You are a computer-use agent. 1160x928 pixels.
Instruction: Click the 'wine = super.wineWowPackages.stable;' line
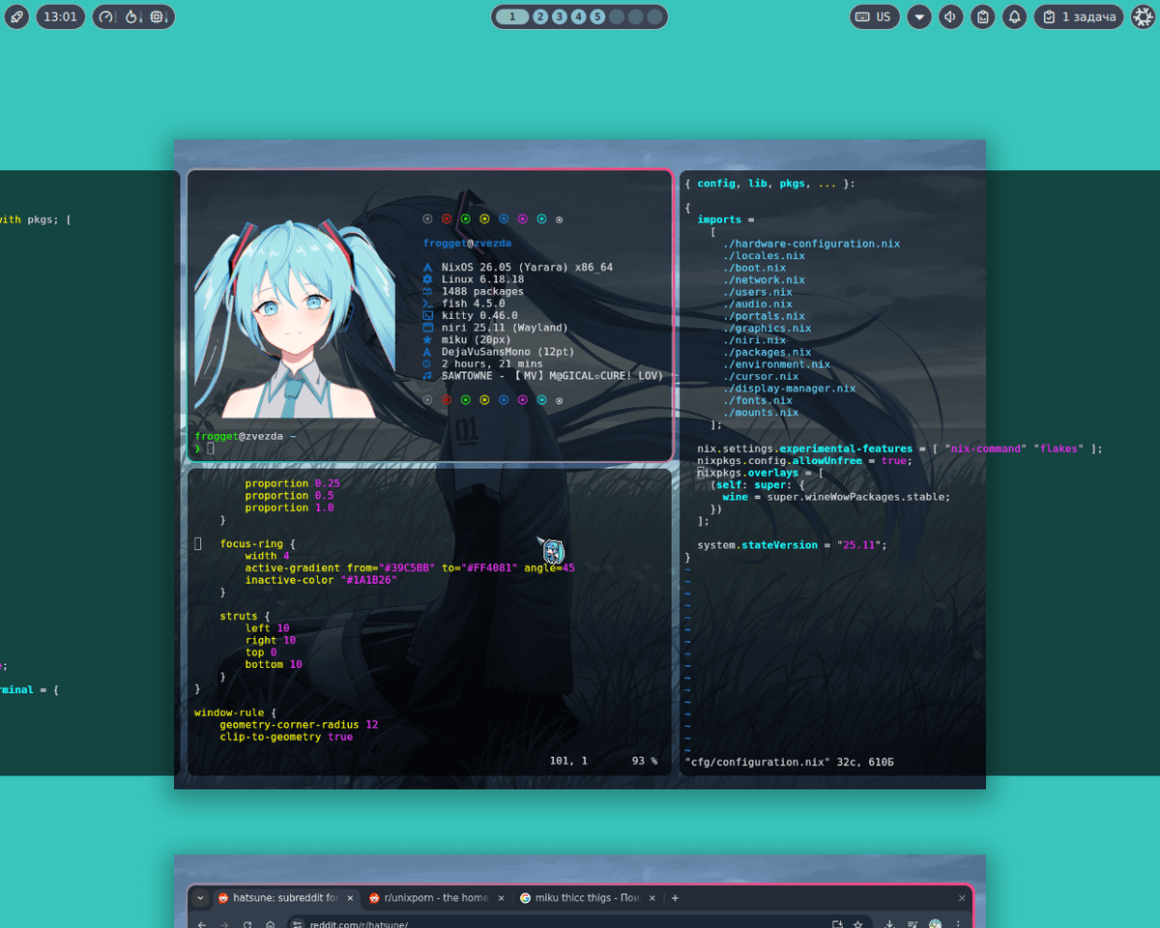coord(837,497)
